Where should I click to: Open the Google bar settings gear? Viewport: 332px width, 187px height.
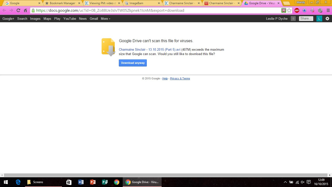(327, 18)
